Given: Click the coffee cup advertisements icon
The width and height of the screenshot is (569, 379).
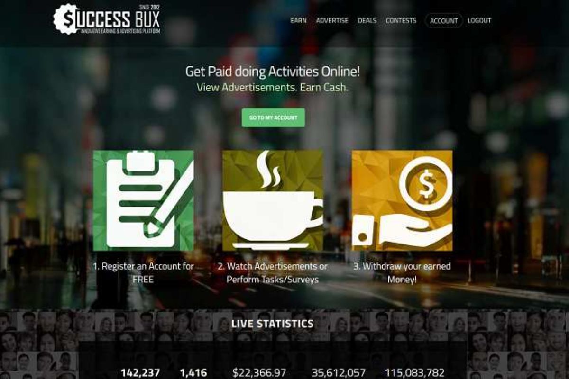Looking at the screenshot, I should pos(273,200).
